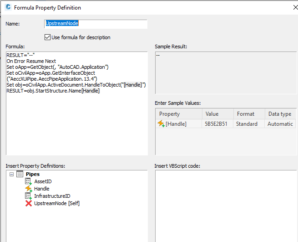Toggle Use formula for description checkbox
The image size is (298, 242).
point(47,37)
